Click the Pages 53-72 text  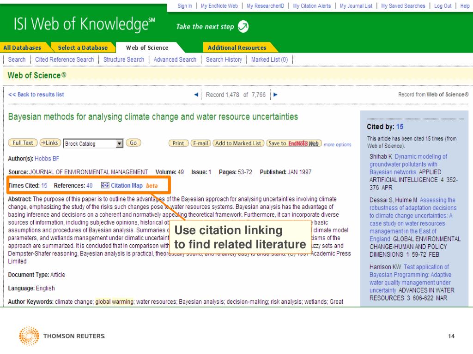236,172
